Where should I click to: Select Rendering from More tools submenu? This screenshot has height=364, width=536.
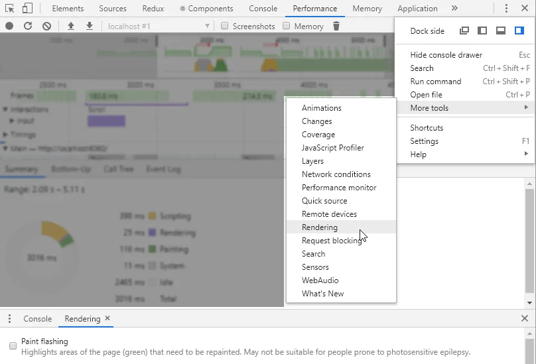pos(320,227)
